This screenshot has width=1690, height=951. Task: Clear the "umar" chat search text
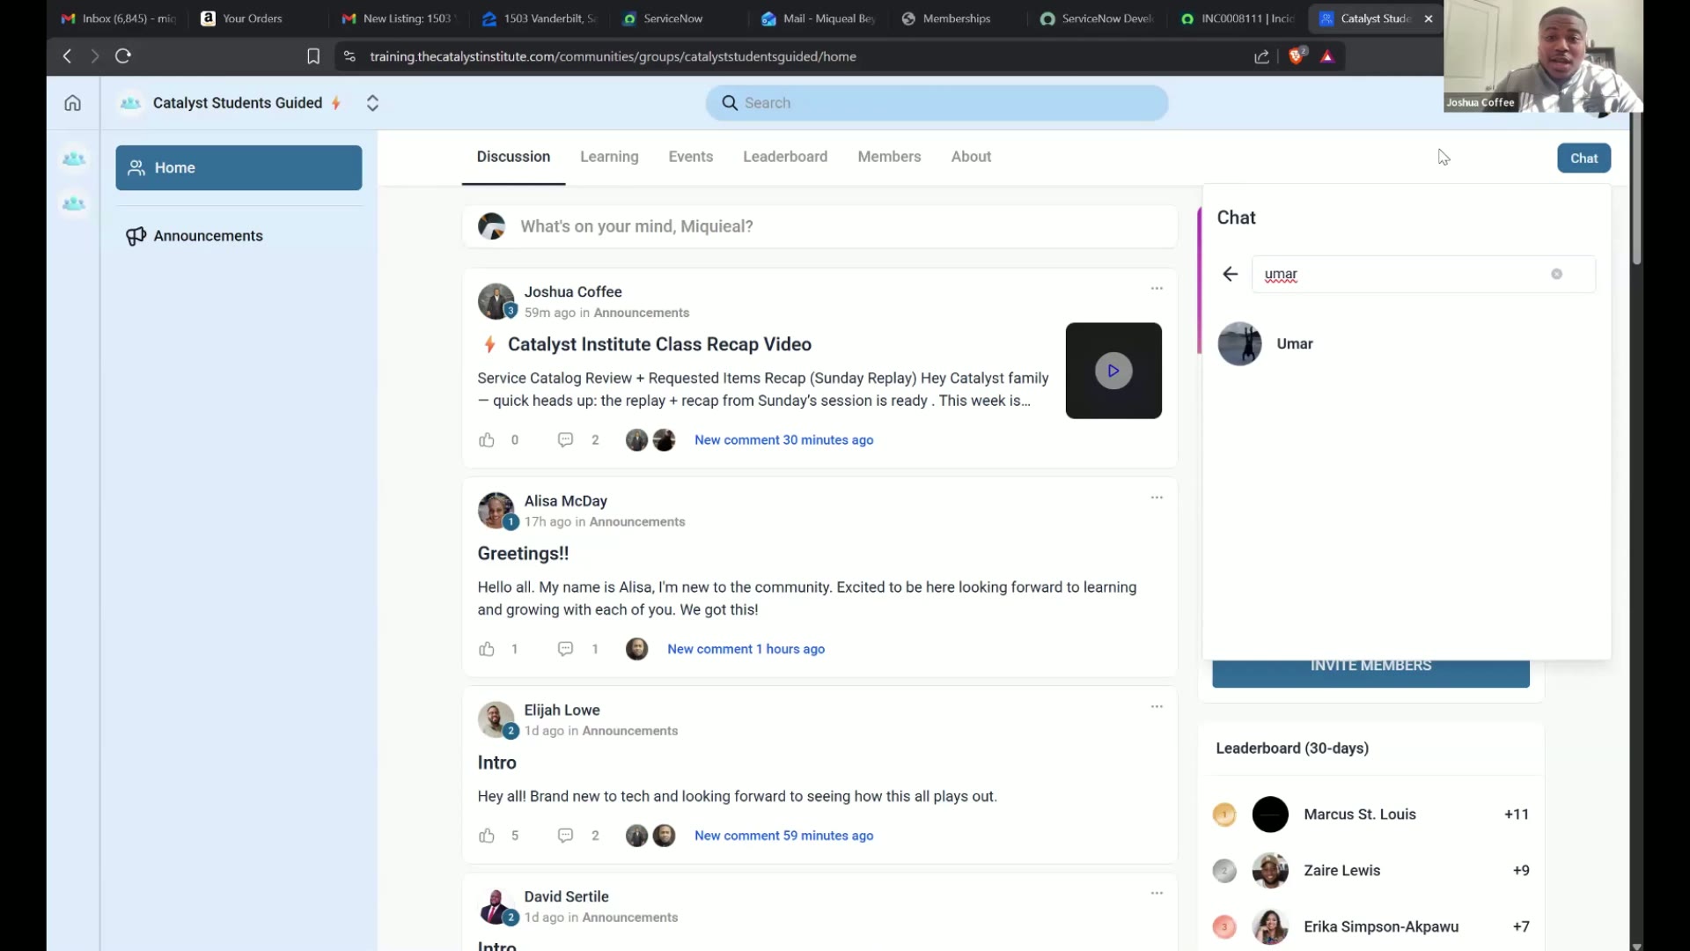click(x=1556, y=274)
